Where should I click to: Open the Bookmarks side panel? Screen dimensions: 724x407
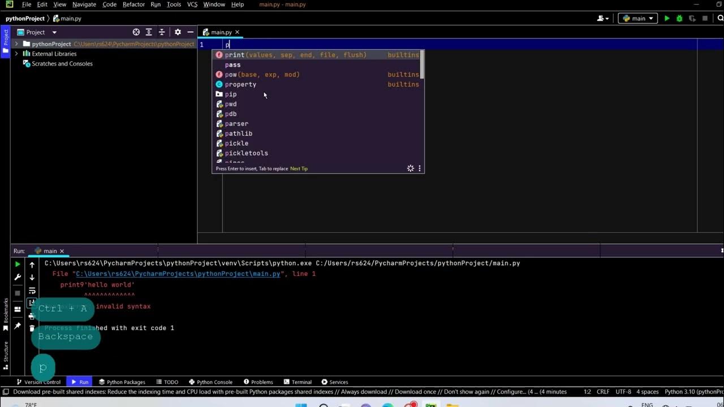(6, 315)
